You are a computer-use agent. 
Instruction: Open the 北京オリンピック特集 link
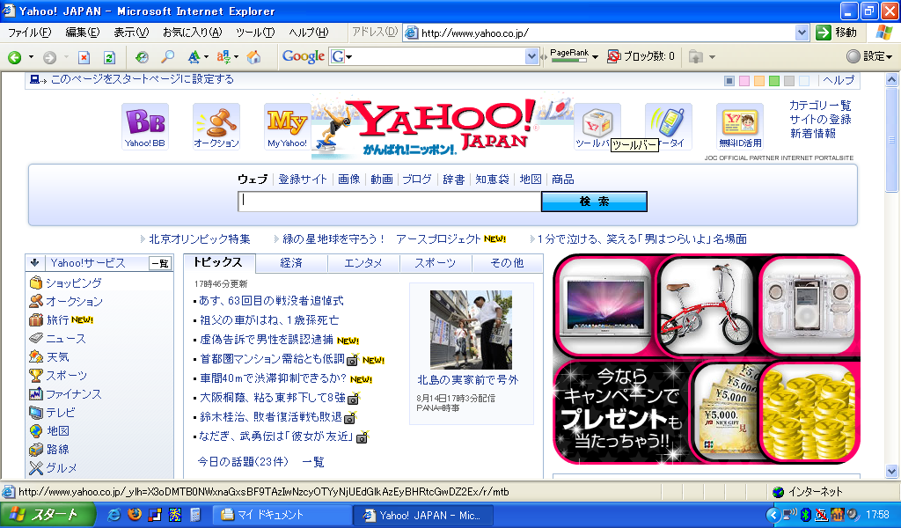[x=200, y=239]
